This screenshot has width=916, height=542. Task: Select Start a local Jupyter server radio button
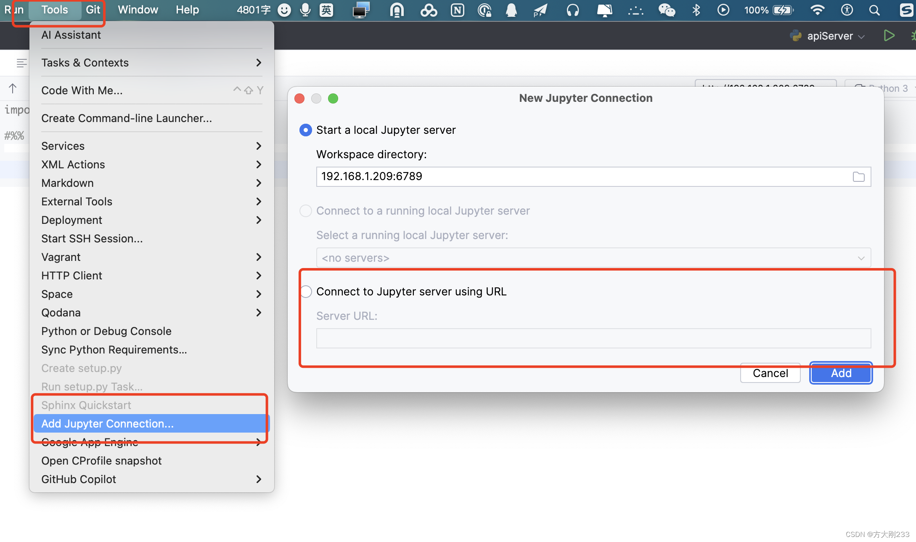click(x=306, y=130)
